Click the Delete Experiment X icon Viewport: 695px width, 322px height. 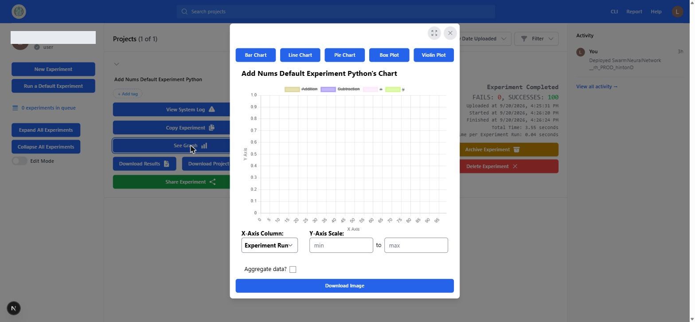(x=515, y=166)
